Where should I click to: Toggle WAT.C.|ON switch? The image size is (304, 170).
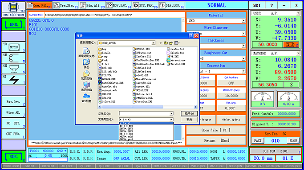tap(179, 166)
